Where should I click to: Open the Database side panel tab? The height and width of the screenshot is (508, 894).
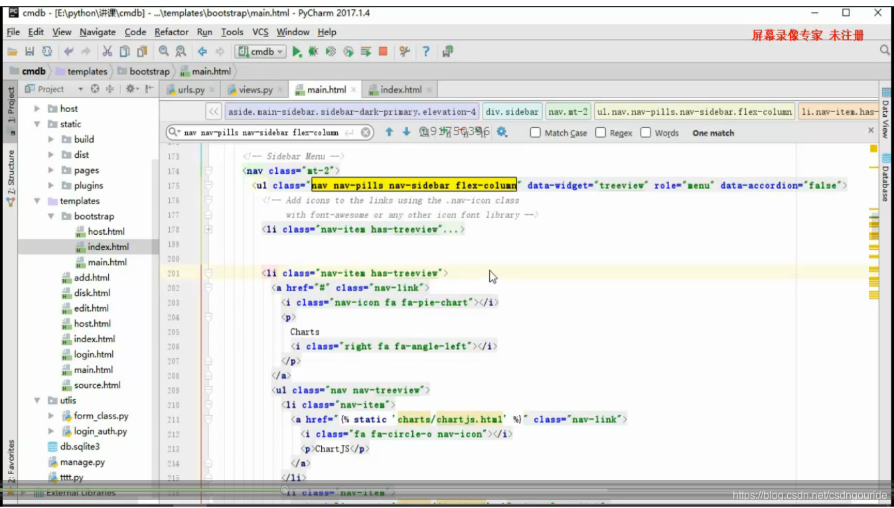tap(885, 178)
